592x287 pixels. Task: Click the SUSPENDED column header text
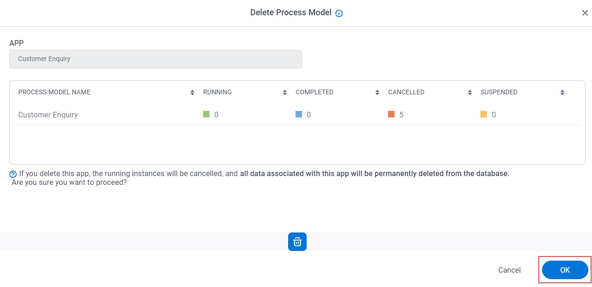pos(499,92)
